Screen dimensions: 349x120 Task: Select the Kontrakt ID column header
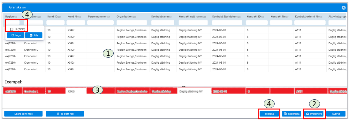(x=255, y=17)
